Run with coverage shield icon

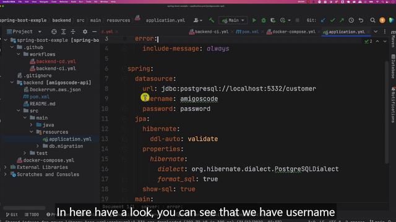tap(273, 20)
